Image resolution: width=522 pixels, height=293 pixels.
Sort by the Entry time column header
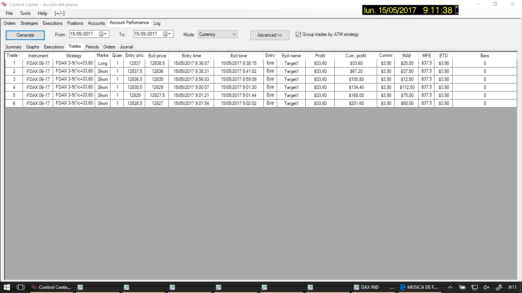coord(191,56)
